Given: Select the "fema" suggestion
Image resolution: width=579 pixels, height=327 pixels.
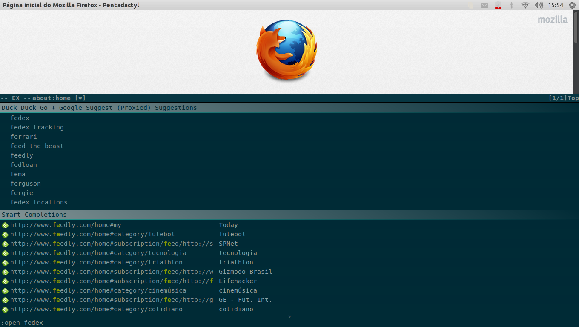Looking at the screenshot, I should 18,174.
